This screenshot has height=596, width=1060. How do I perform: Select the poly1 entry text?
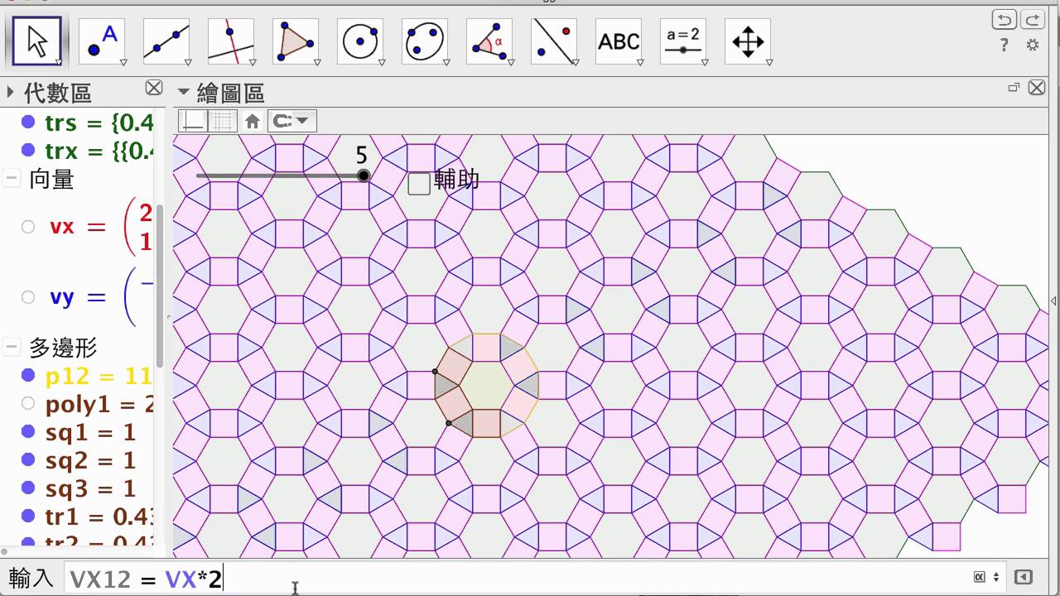tap(99, 404)
